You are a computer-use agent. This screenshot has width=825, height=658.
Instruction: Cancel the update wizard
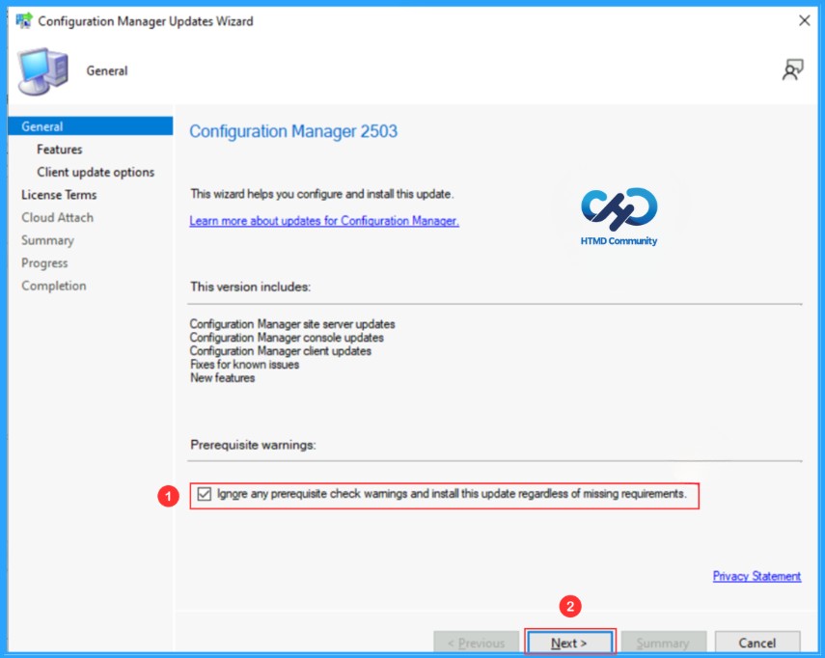757,643
